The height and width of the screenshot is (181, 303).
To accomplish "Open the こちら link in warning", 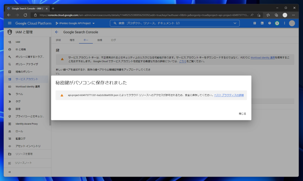I will click(183, 61).
